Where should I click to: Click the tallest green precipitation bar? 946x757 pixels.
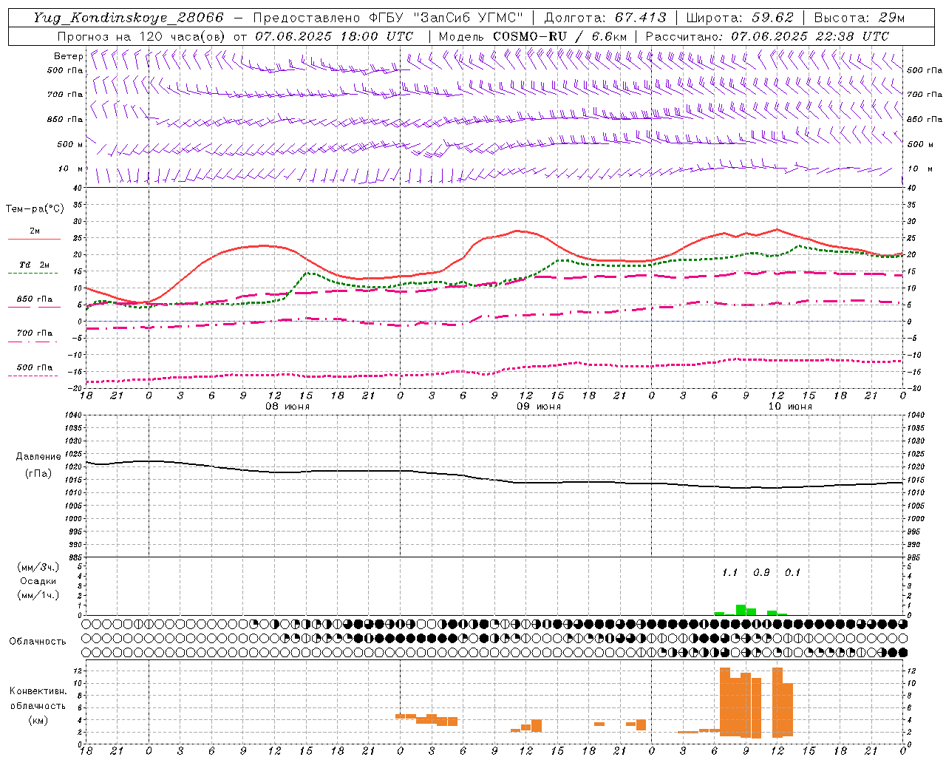pos(741,610)
